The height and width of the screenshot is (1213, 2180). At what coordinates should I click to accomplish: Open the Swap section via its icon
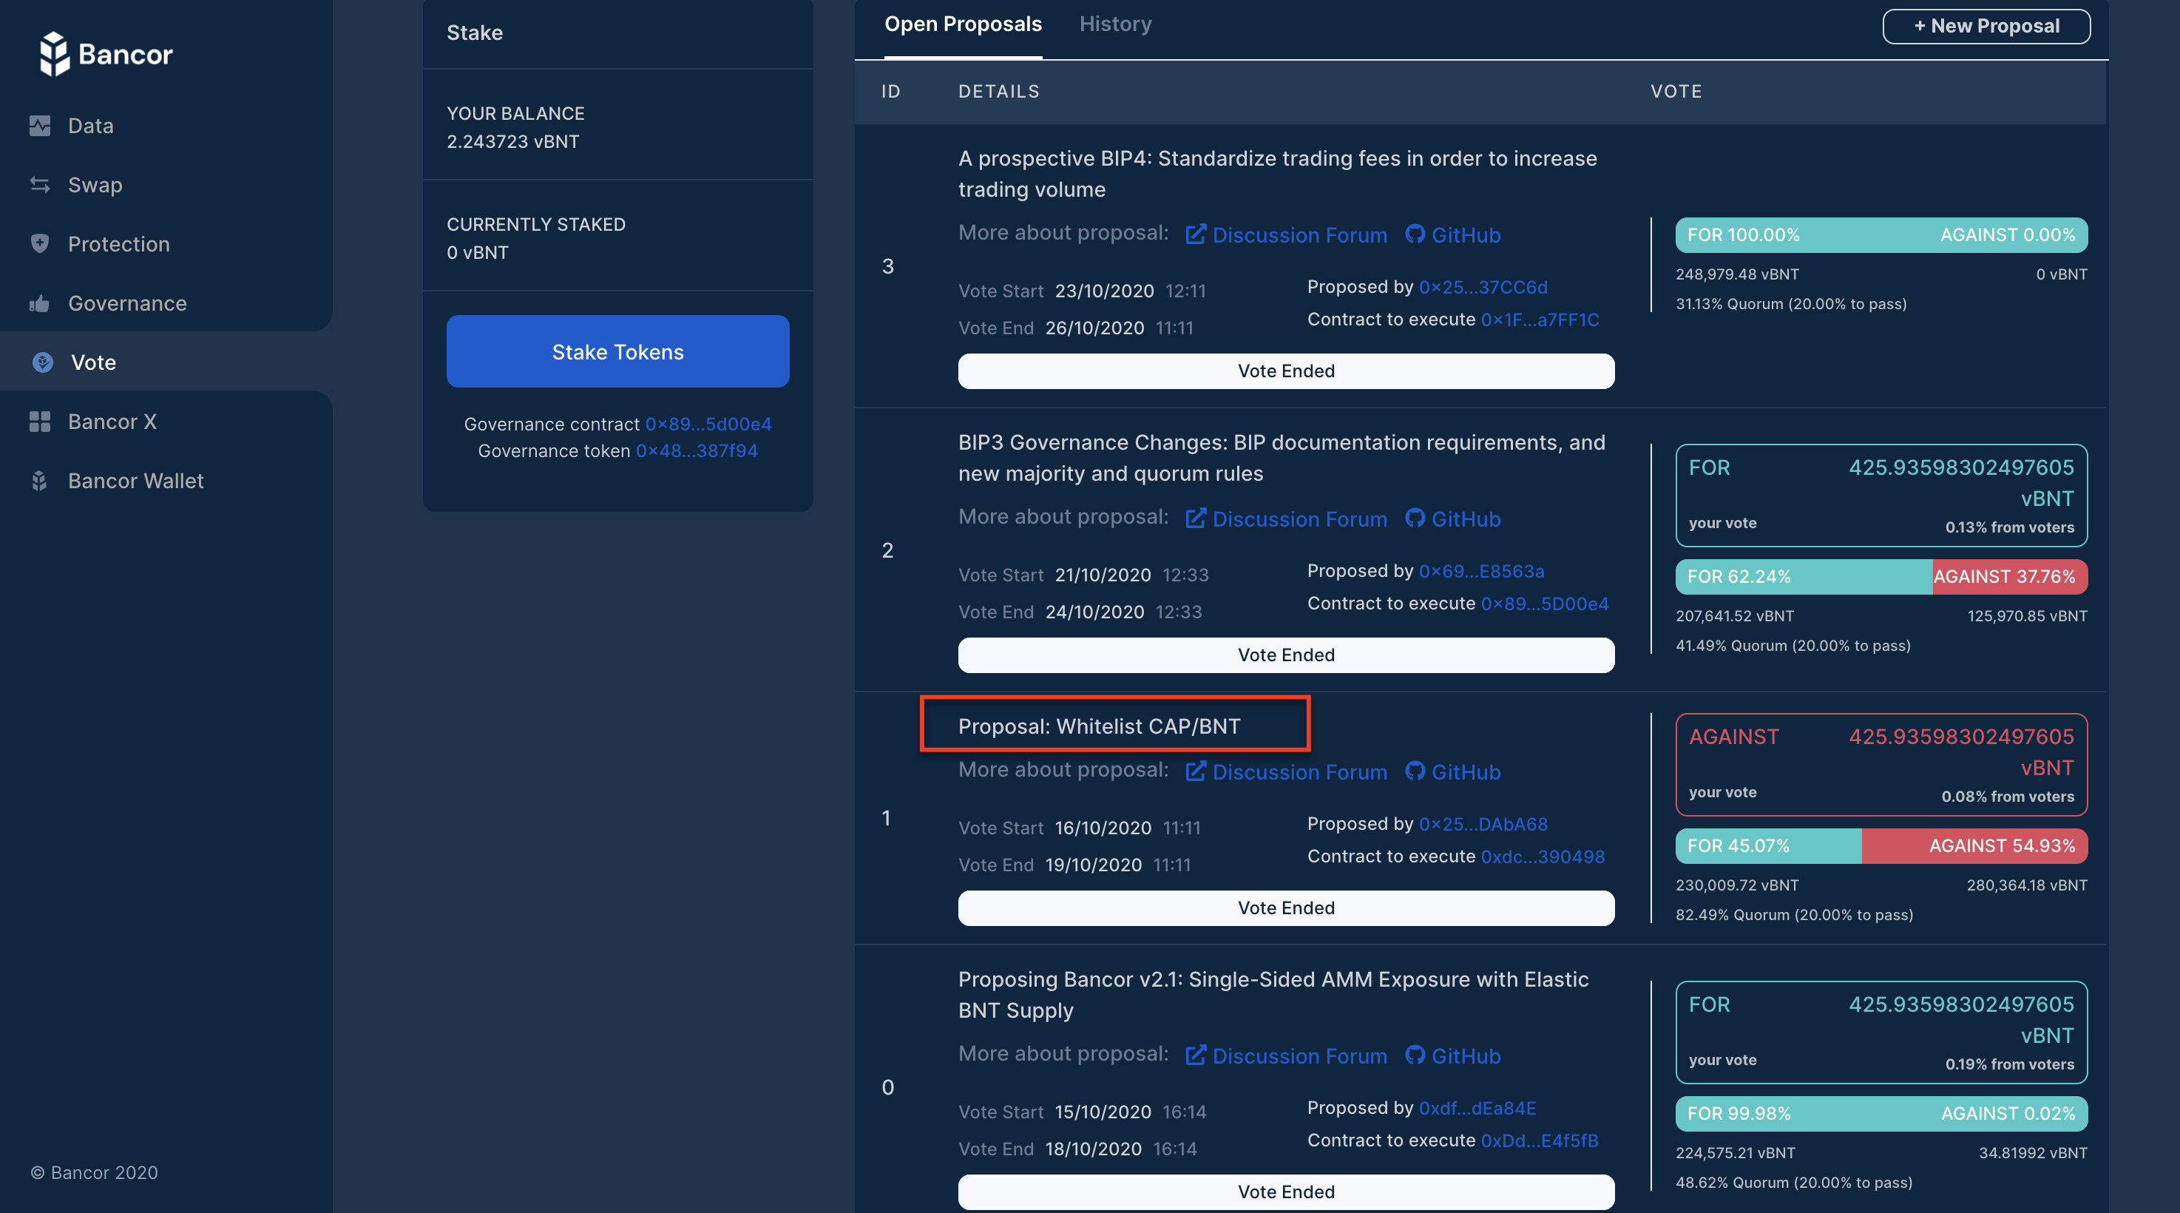[x=40, y=184]
